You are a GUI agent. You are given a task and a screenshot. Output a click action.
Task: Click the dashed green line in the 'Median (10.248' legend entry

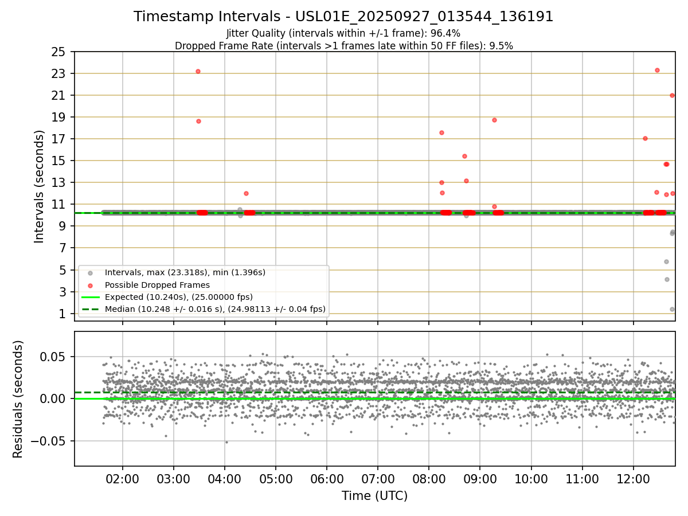(x=89, y=309)
